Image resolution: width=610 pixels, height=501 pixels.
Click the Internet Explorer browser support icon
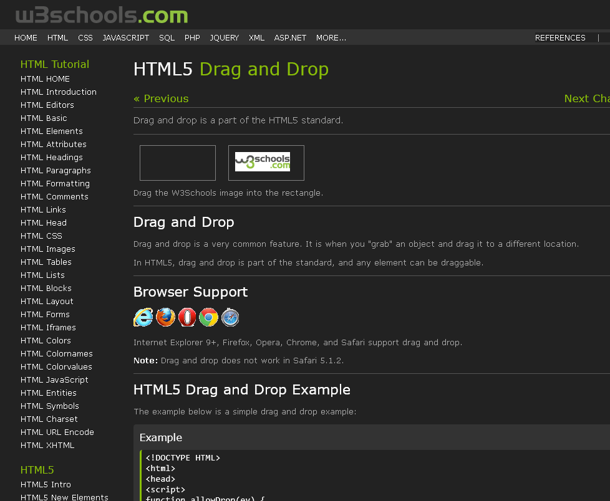143,317
